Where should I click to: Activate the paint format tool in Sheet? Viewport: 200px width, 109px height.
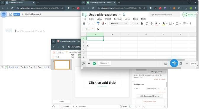tap(98, 23)
